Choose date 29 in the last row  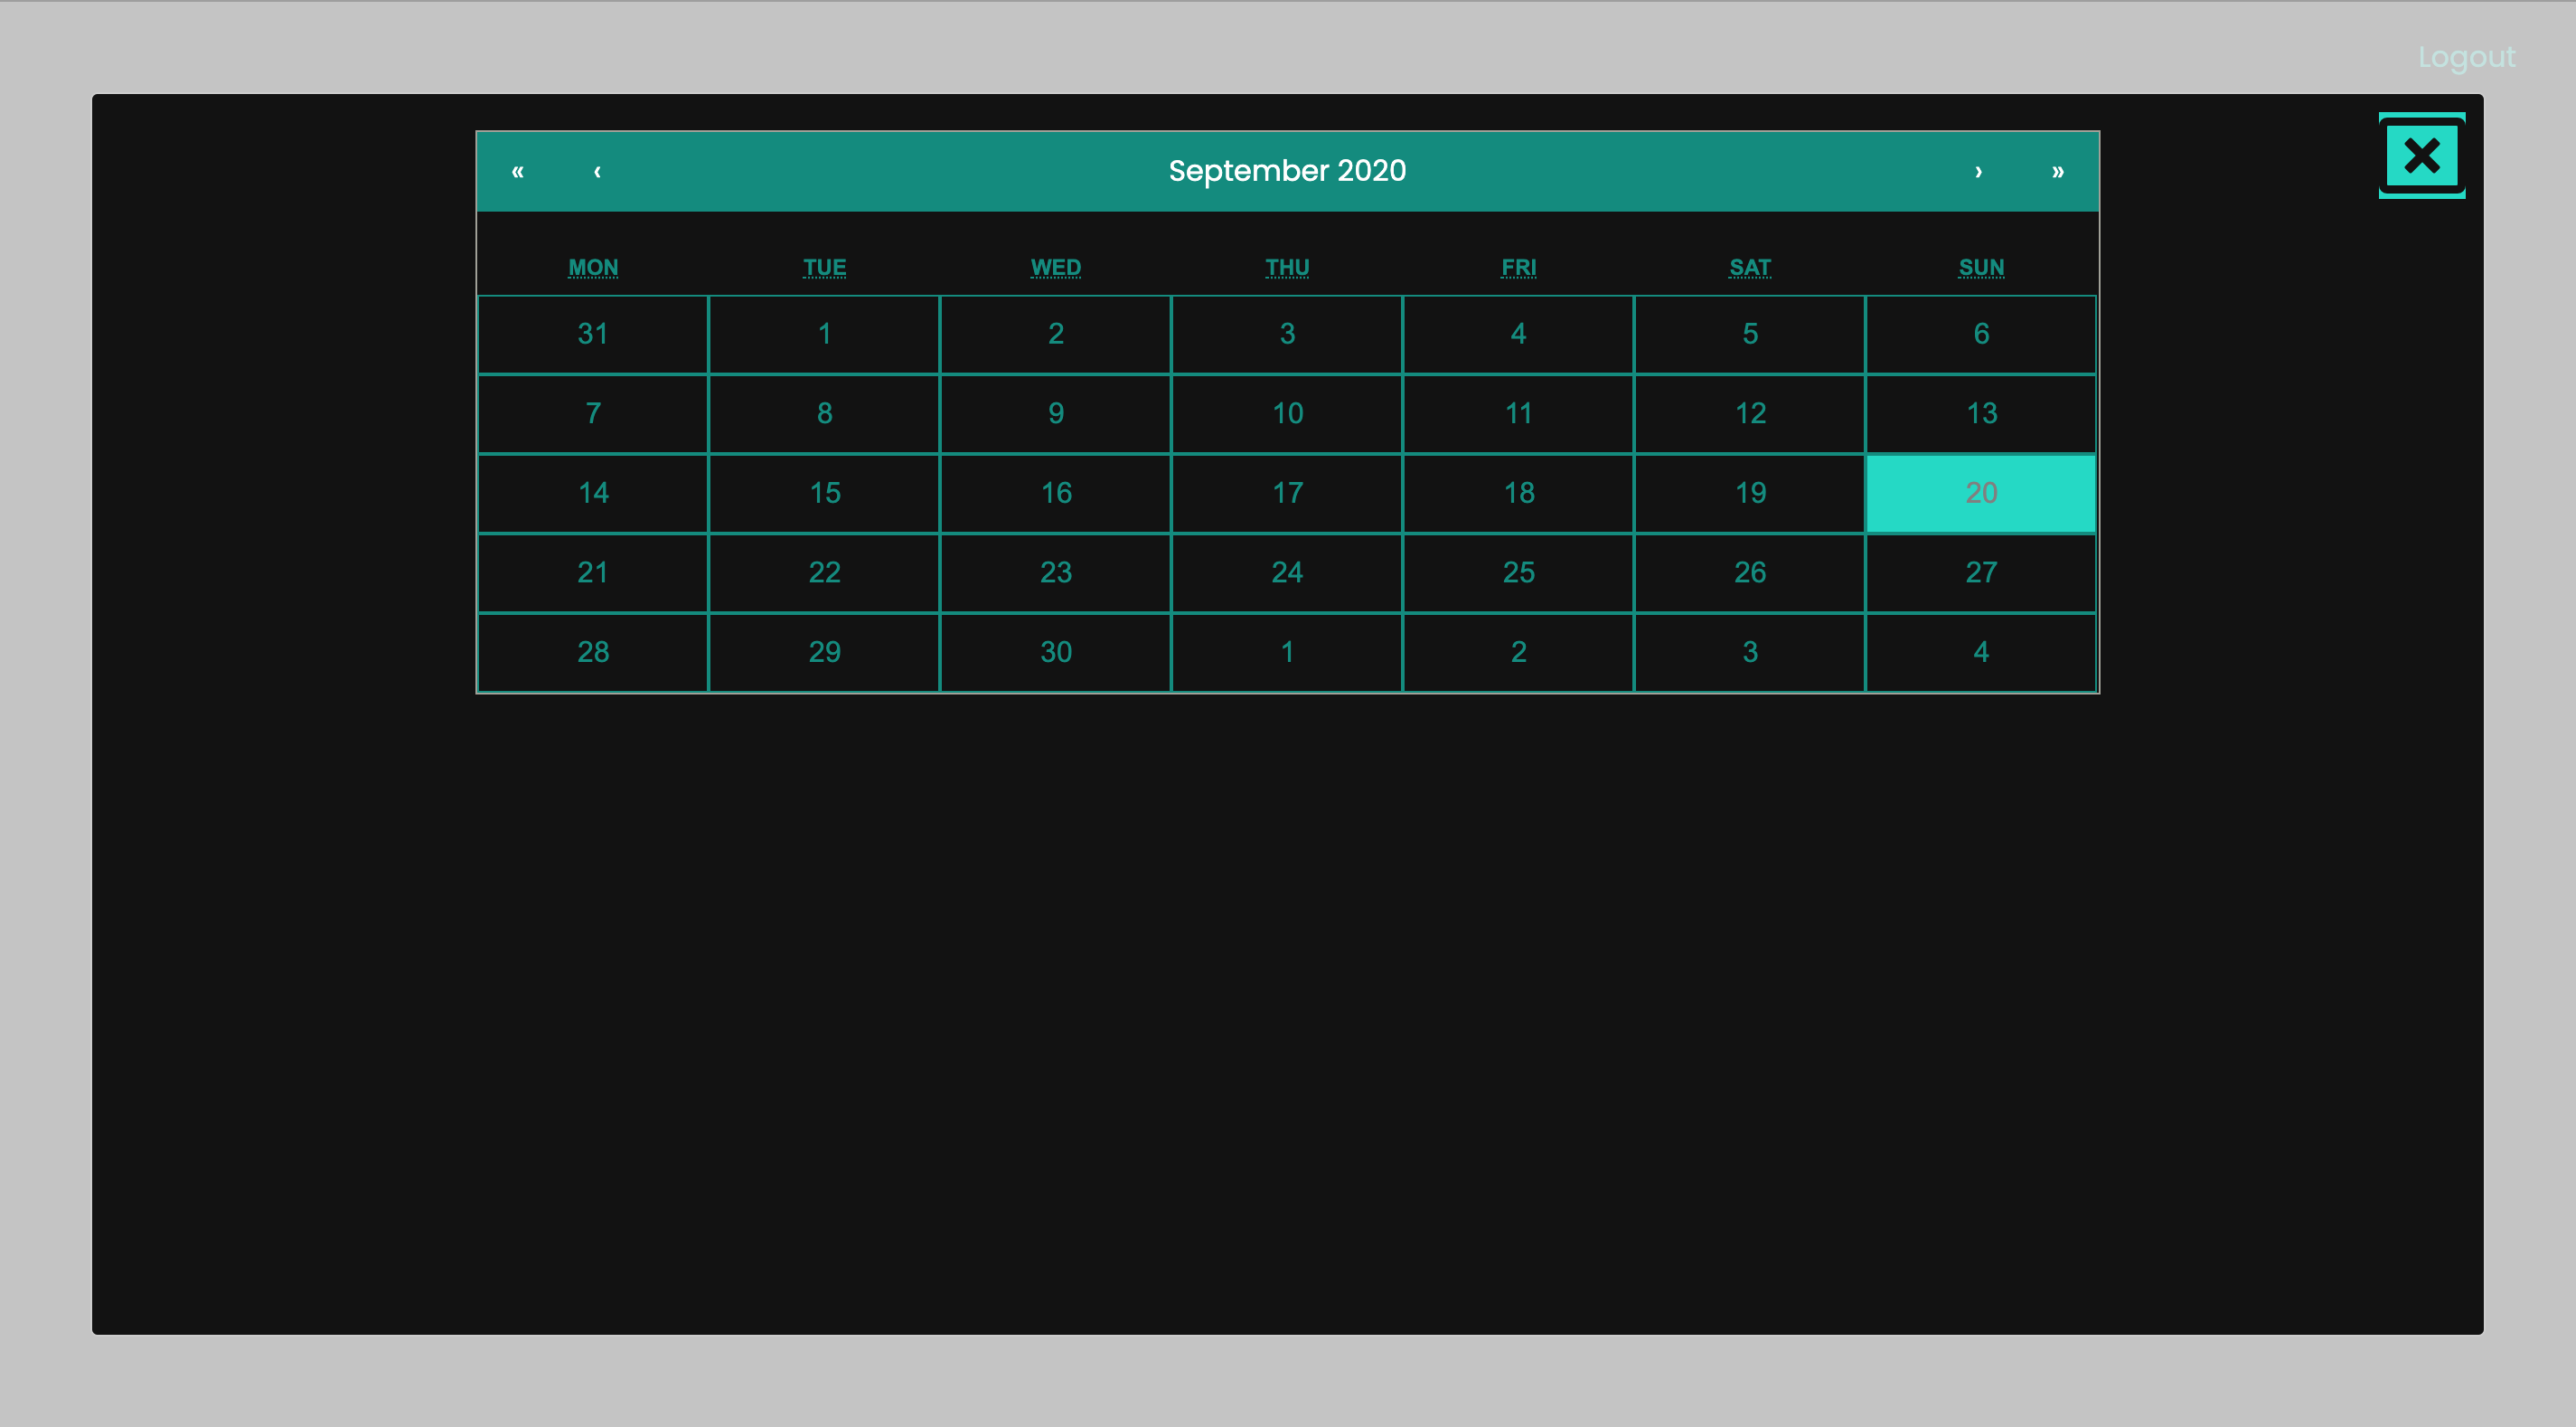pyautogui.click(x=824, y=652)
